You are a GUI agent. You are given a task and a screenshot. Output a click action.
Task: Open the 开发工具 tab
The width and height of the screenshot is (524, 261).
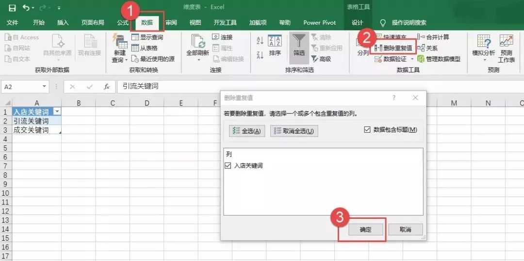pos(225,23)
